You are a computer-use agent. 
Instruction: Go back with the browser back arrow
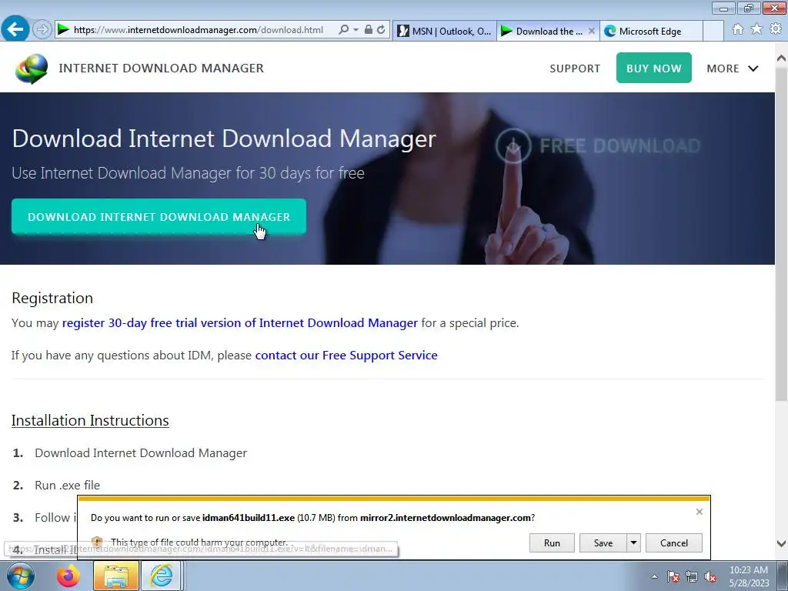(15, 28)
